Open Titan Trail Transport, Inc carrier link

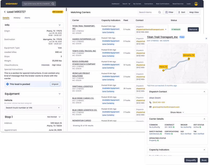coord(84,27)
